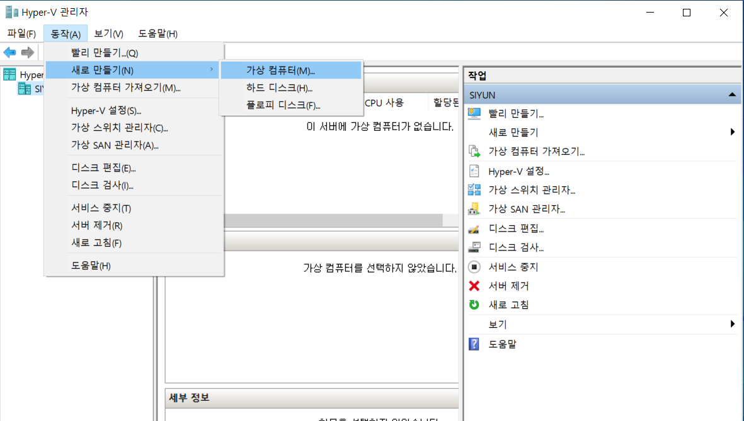Click the forward arrow toolbar icon
Image resolution: width=744 pixels, height=421 pixels.
click(28, 52)
